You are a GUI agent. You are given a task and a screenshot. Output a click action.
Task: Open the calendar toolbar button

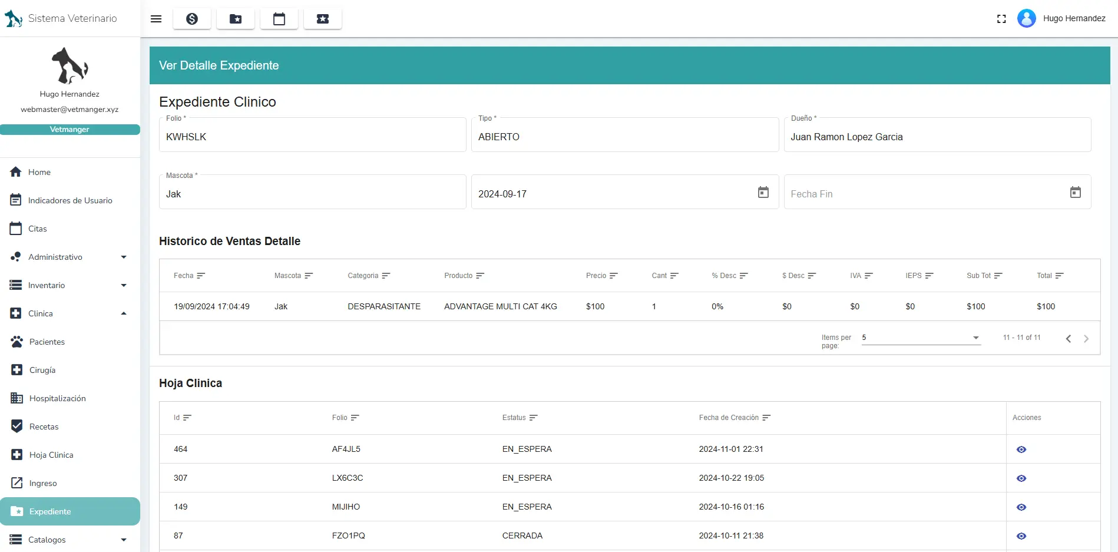click(279, 19)
